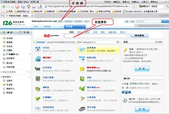Refresh the 百科知识 tip icon
The width and height of the screenshot is (169, 114).
118,42
